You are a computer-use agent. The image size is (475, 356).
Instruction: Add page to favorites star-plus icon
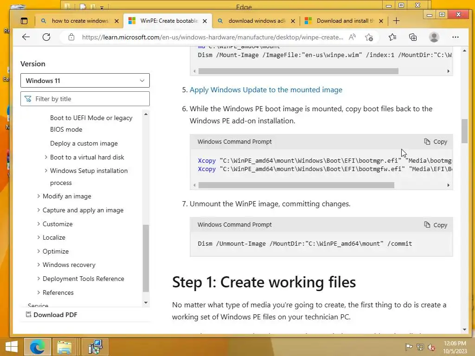click(x=369, y=37)
